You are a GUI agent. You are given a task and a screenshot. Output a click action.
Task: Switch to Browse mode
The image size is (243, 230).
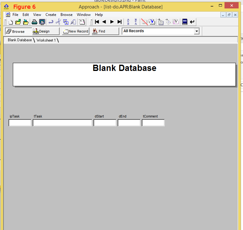coord(18,31)
